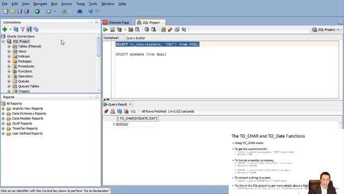Clear worksheet with eraser icon
This screenshot has height=194, width=344.
[x=170, y=30]
